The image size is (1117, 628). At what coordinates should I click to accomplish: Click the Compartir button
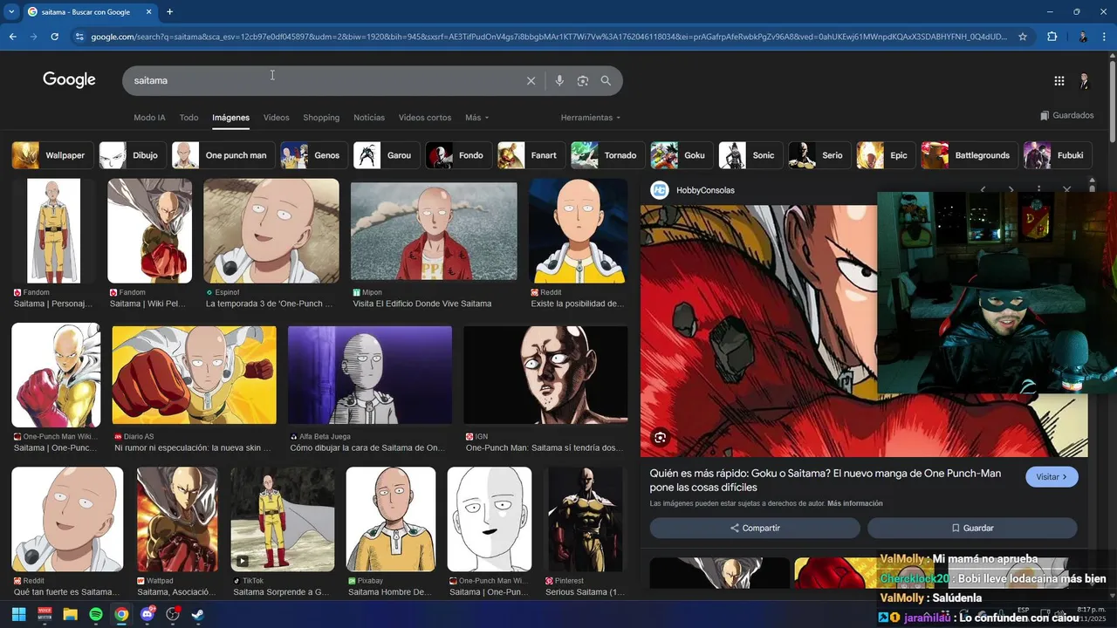[x=755, y=528]
